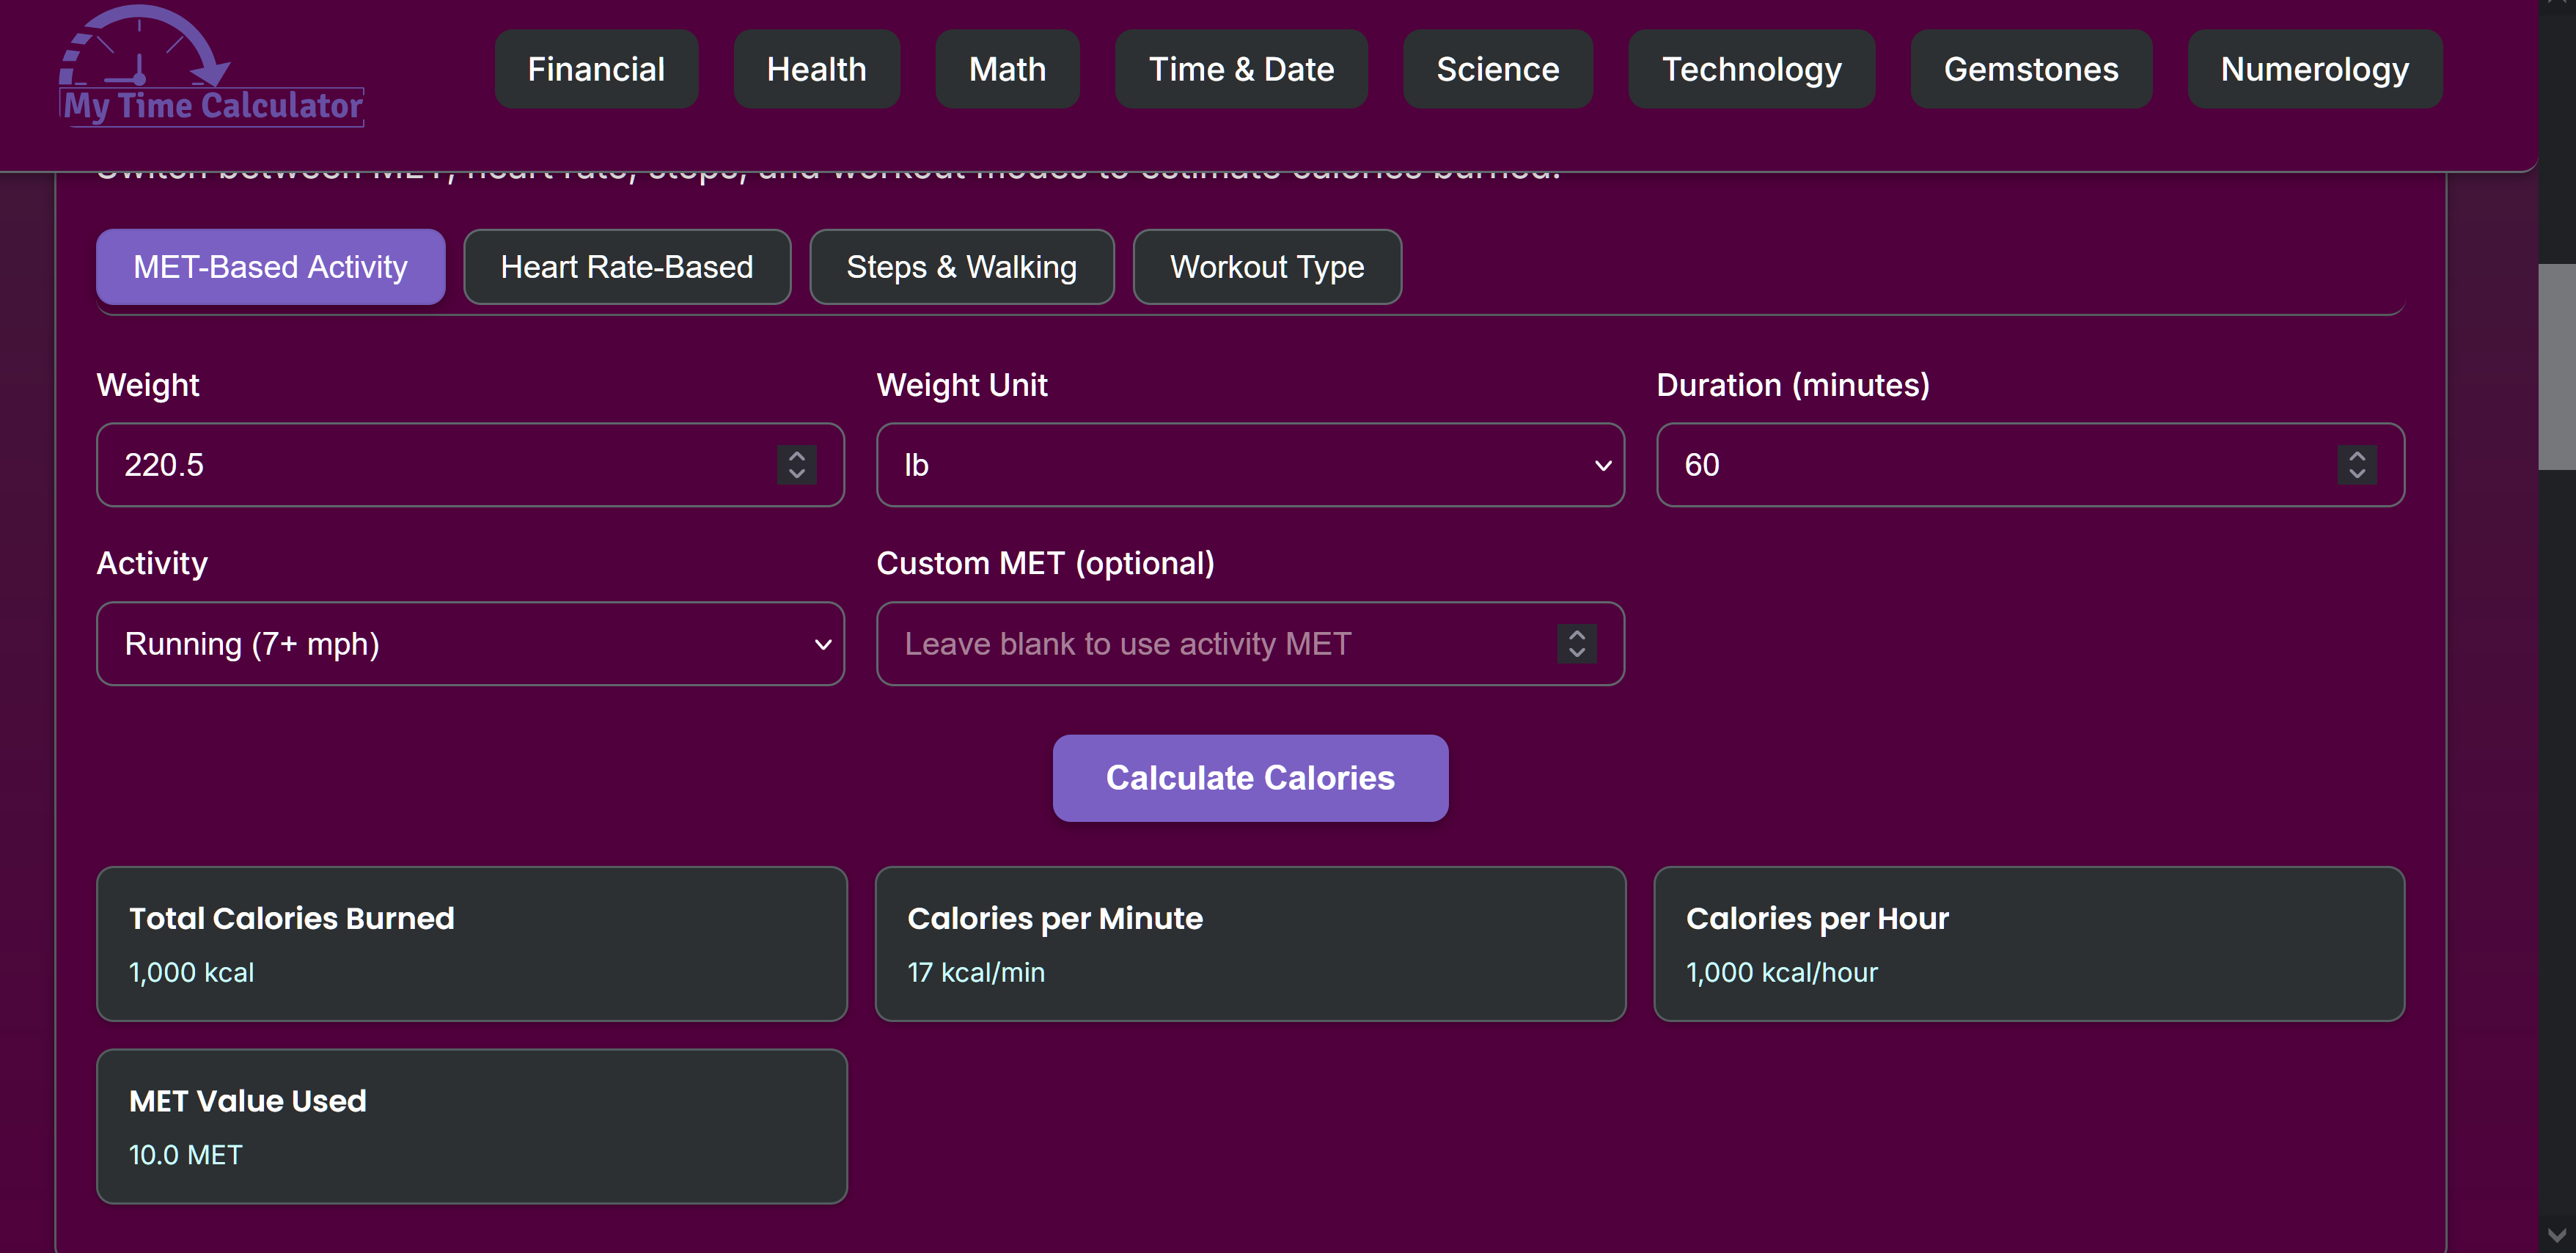Image resolution: width=2576 pixels, height=1253 pixels.
Task: Click the scrollbar down arrow
Action: [x=2557, y=1235]
